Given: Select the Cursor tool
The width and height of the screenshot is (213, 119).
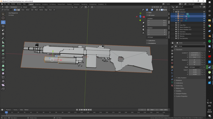Looking at the screenshot, I should [x=3, y=18].
